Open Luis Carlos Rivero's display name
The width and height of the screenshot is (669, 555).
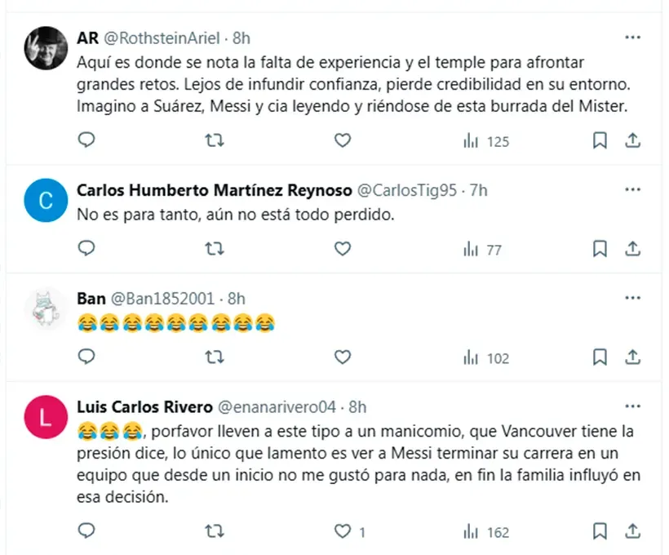pos(144,406)
